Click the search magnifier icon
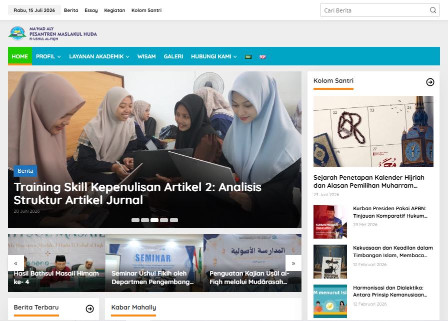This screenshot has height=321, width=448. (x=433, y=10)
